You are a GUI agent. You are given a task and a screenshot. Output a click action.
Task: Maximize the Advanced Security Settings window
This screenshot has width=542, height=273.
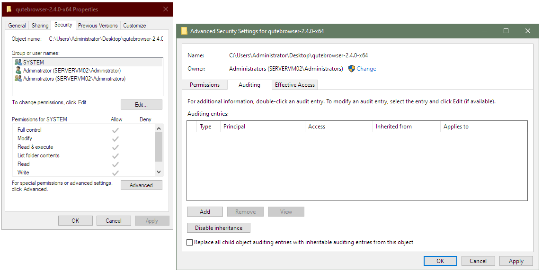coord(506,31)
